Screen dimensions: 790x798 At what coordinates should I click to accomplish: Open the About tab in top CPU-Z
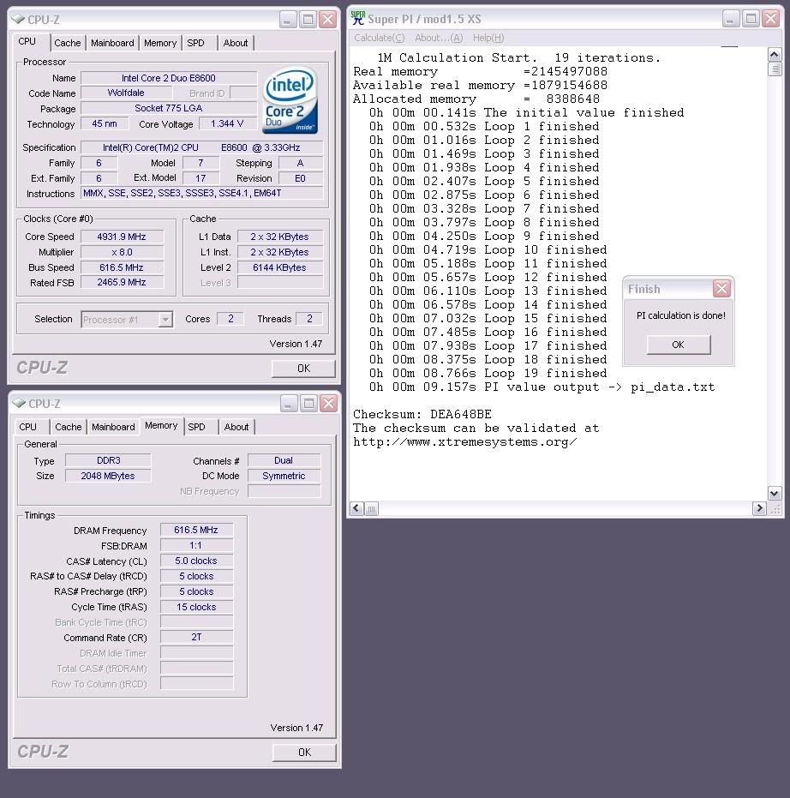pos(236,43)
